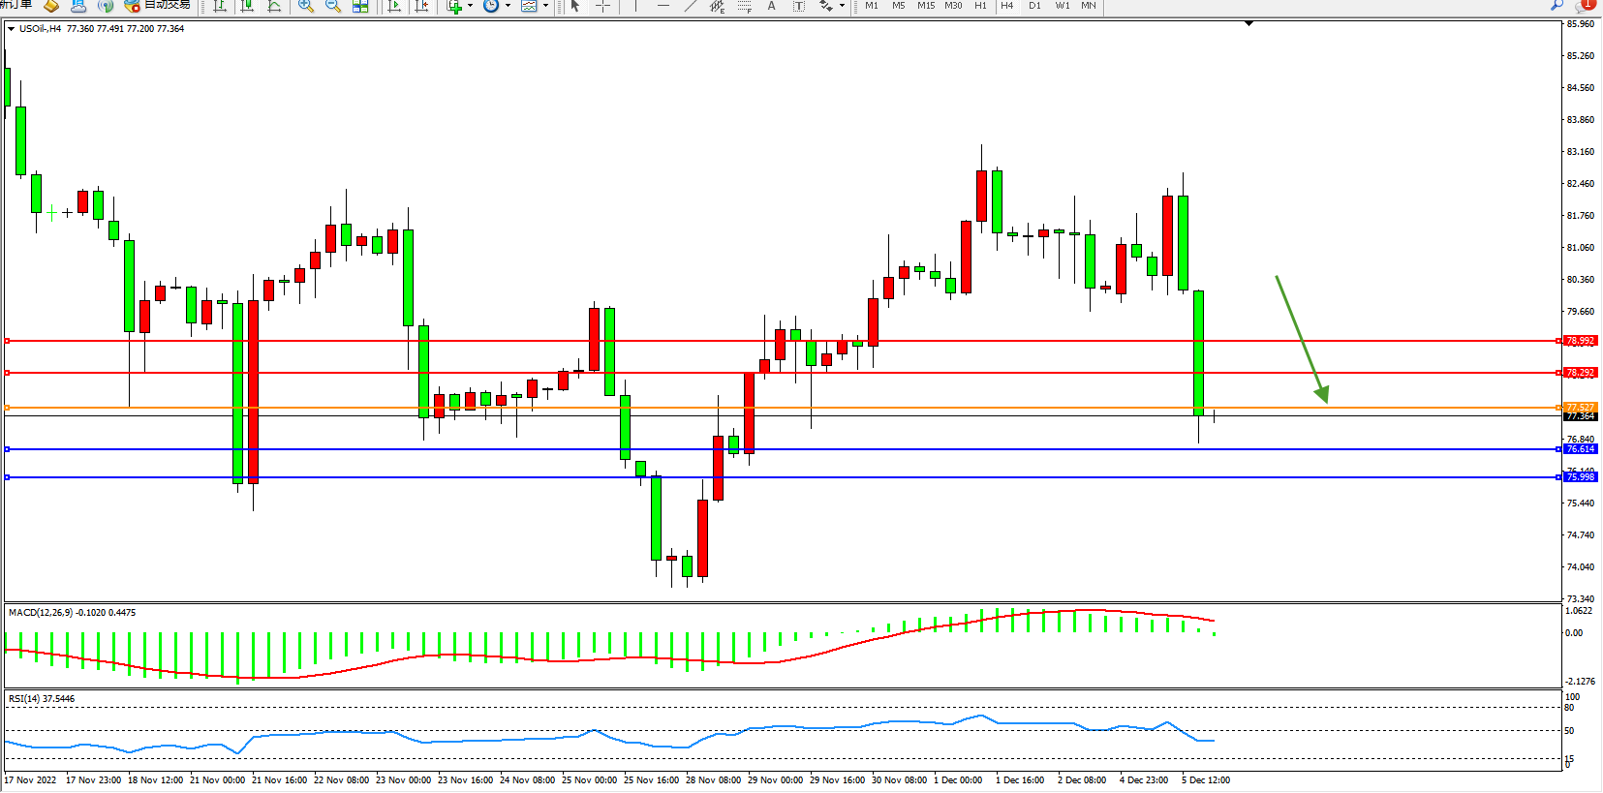The width and height of the screenshot is (1603, 793).
Task: Open the add indicators dropdown arrow
Action: click(471, 6)
